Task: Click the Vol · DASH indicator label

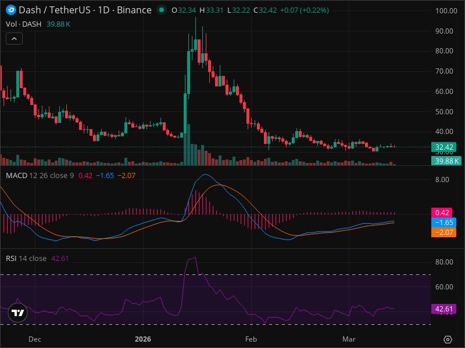Action: pos(23,24)
